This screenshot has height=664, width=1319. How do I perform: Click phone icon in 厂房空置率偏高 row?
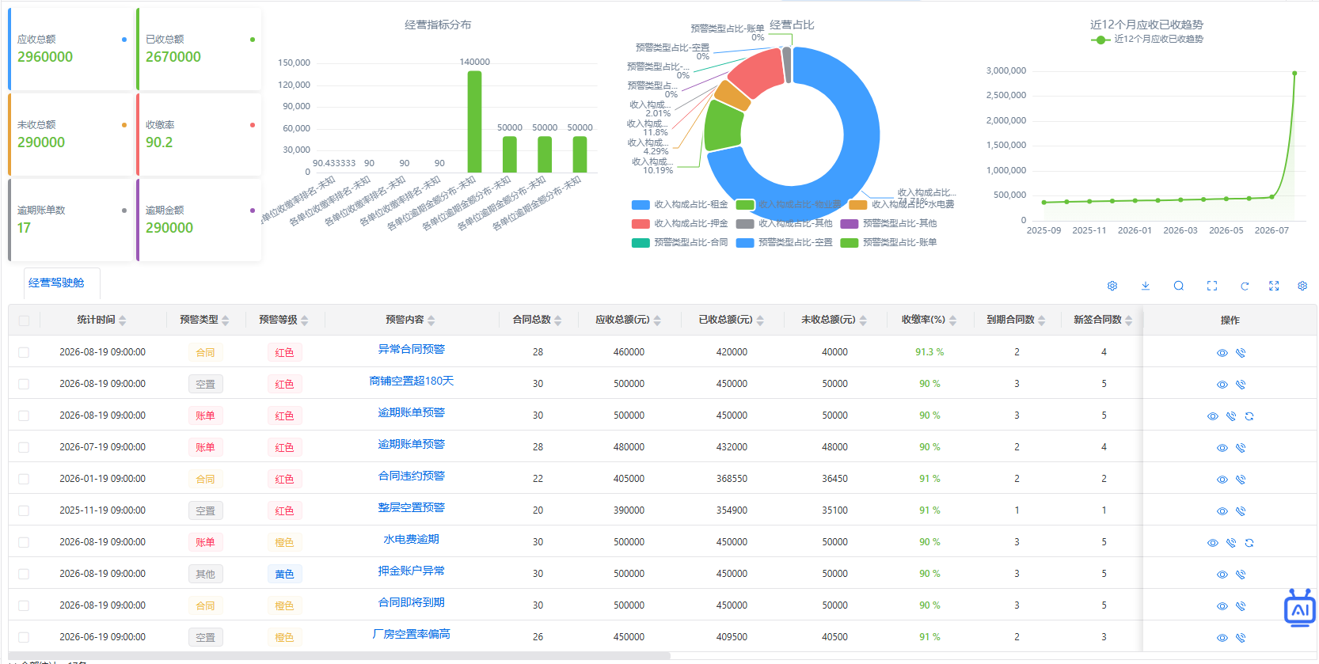(x=1241, y=638)
